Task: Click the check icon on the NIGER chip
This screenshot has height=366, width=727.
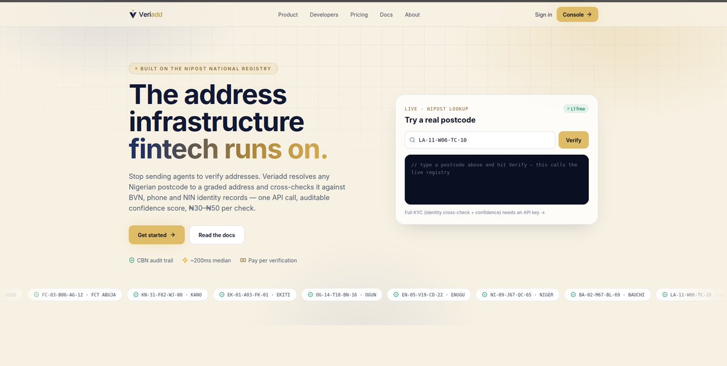Action: 485,295
